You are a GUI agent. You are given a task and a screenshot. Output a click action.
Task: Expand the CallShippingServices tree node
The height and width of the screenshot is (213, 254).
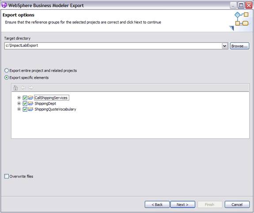pyautogui.click(x=19, y=98)
